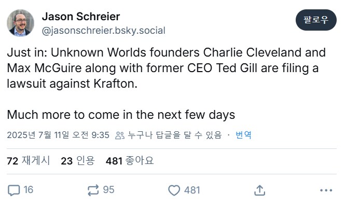Follow the account with the 팔로우 button
The width and height of the screenshot is (346, 206).
click(316, 20)
